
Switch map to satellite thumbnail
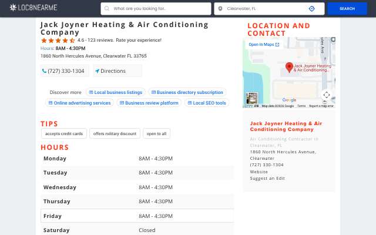pyautogui.click(x=252, y=98)
